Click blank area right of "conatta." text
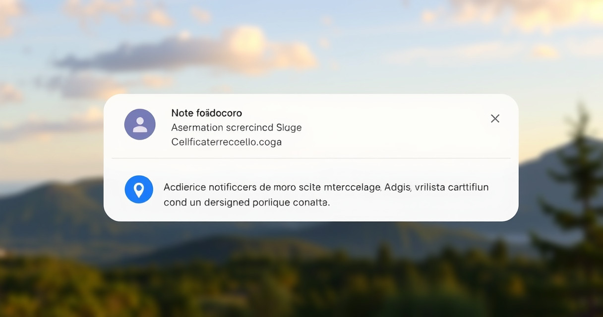This screenshot has height=317, width=603. coord(422,203)
